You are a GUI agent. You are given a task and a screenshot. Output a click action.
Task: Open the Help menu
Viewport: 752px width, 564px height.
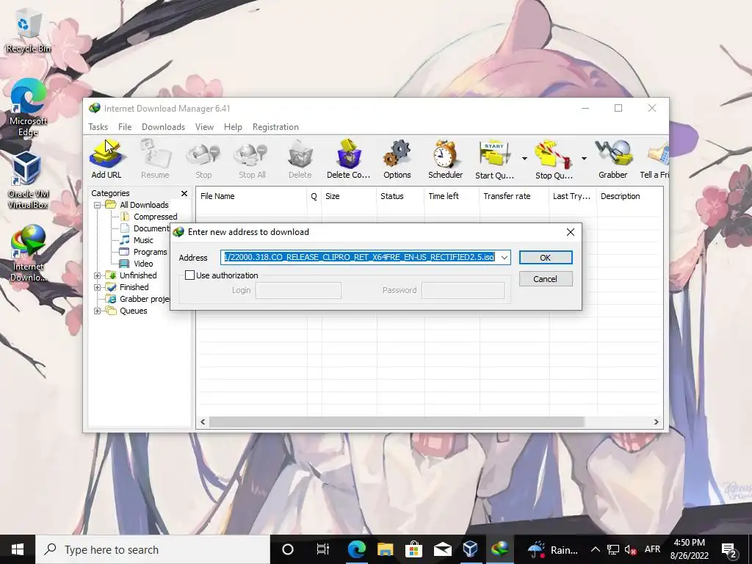[233, 127]
